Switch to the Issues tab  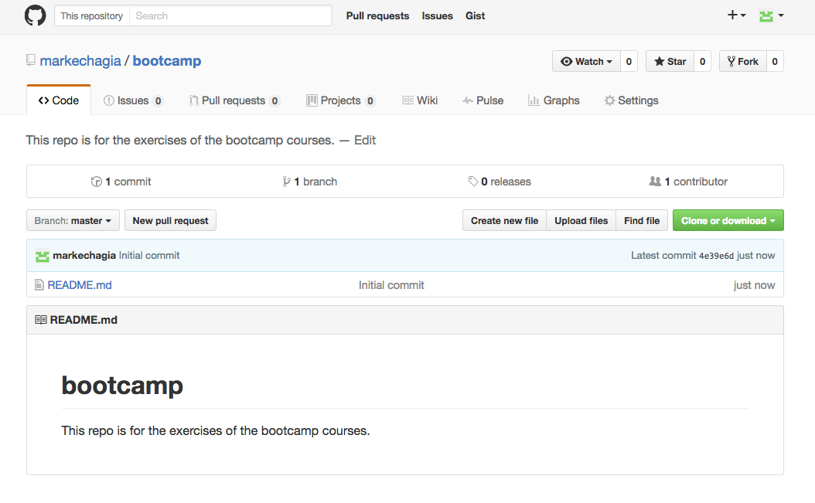[x=134, y=100]
